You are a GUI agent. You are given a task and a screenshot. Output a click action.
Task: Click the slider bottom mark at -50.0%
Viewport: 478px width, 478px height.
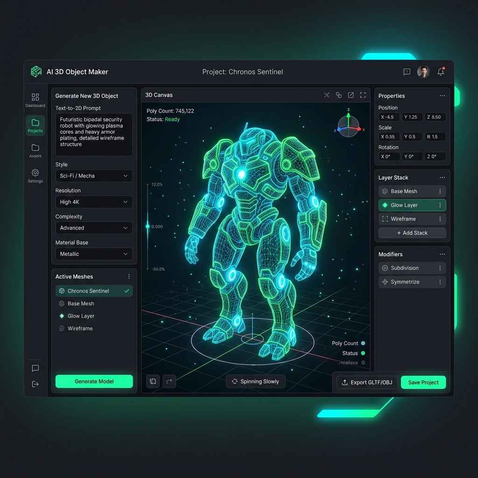pos(148,269)
